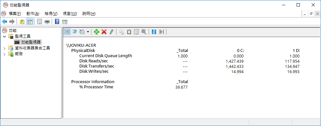Viewport: 321px width, 126px height.
Task: Expand the 報告 tree node
Action: click(x=5, y=54)
